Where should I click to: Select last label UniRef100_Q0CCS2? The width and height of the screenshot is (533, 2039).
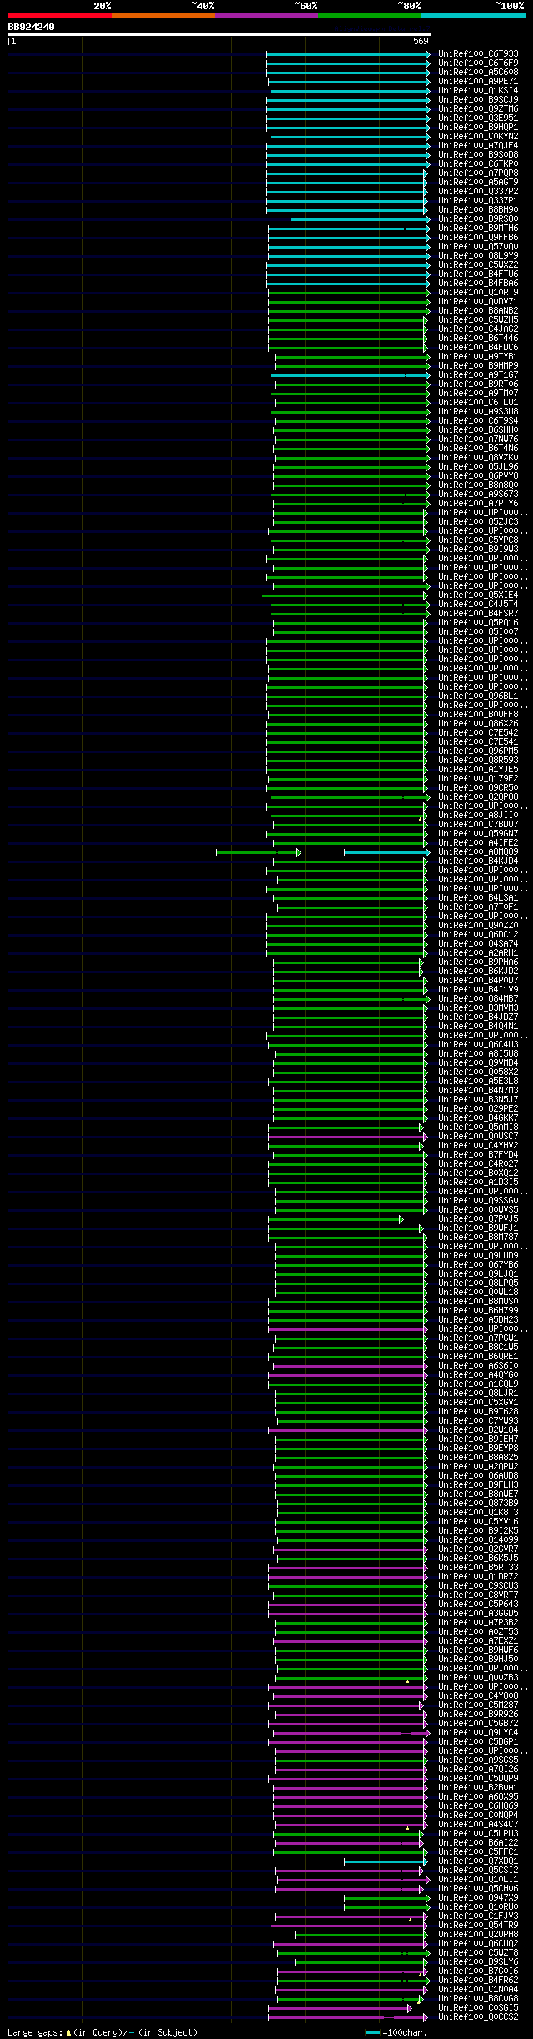pos(478,2016)
